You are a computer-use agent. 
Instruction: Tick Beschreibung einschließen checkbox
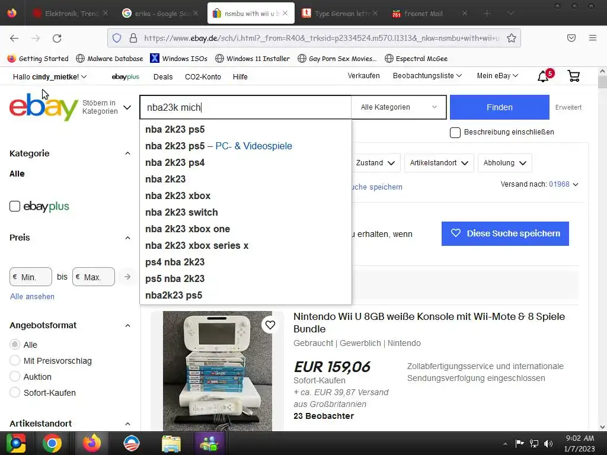[455, 132]
